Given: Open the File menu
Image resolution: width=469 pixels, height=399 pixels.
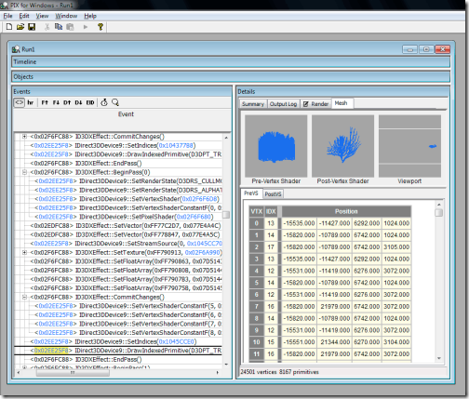Looking at the screenshot, I should pyautogui.click(x=8, y=16).
